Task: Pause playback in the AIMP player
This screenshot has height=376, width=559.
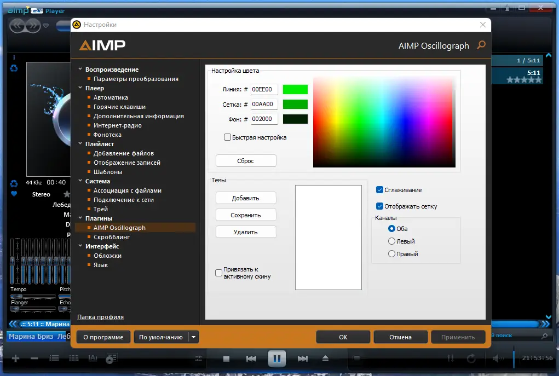Action: coord(277,358)
